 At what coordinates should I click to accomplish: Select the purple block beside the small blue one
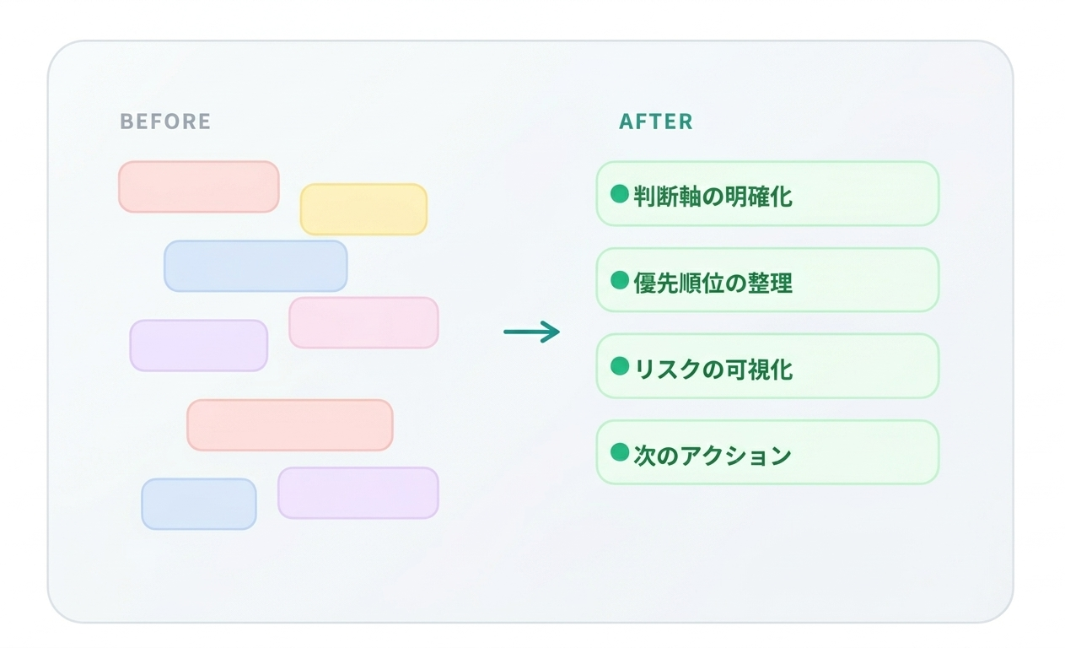[358, 493]
